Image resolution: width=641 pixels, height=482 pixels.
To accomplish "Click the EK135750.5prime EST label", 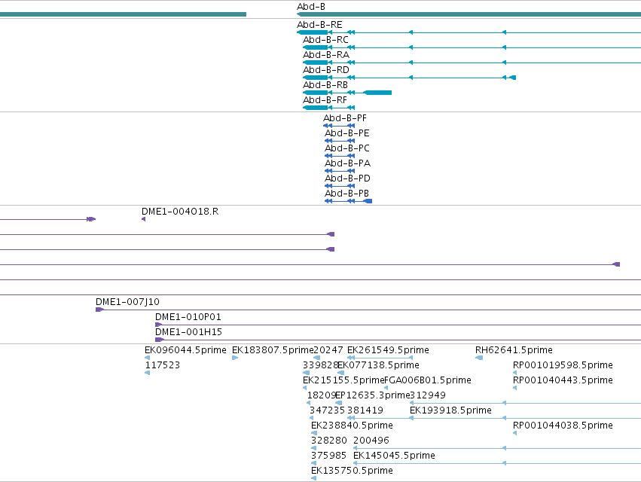I will pyautogui.click(x=352, y=471).
